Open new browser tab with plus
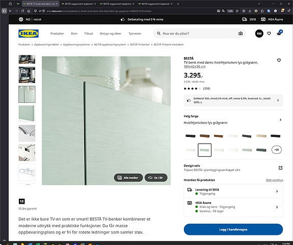This screenshot has height=245, width=293. point(178,4)
